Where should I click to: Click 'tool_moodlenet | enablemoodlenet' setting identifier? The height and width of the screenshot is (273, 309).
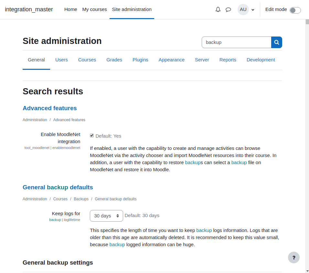tap(52, 148)
